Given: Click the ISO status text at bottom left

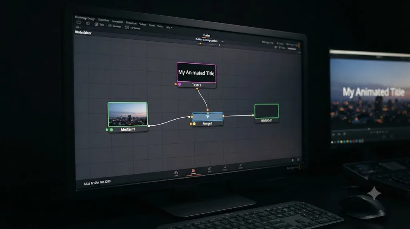Looking at the screenshot, I should tap(97, 183).
